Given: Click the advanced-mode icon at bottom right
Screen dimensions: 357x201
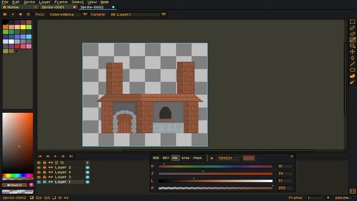Looking at the screenshot, I should (353, 191).
